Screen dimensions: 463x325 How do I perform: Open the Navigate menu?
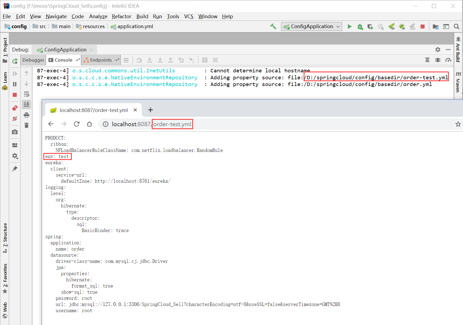tap(56, 16)
